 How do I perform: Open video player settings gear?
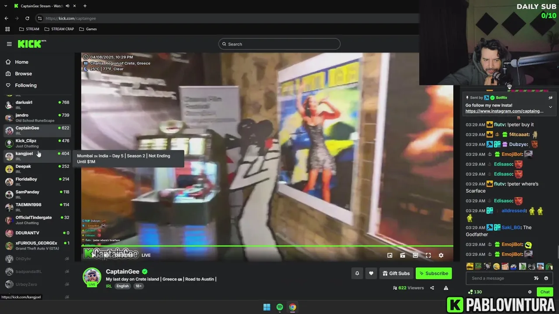[441, 255]
